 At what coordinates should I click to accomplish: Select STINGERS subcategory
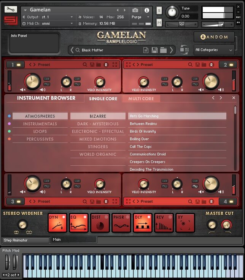click(x=98, y=147)
